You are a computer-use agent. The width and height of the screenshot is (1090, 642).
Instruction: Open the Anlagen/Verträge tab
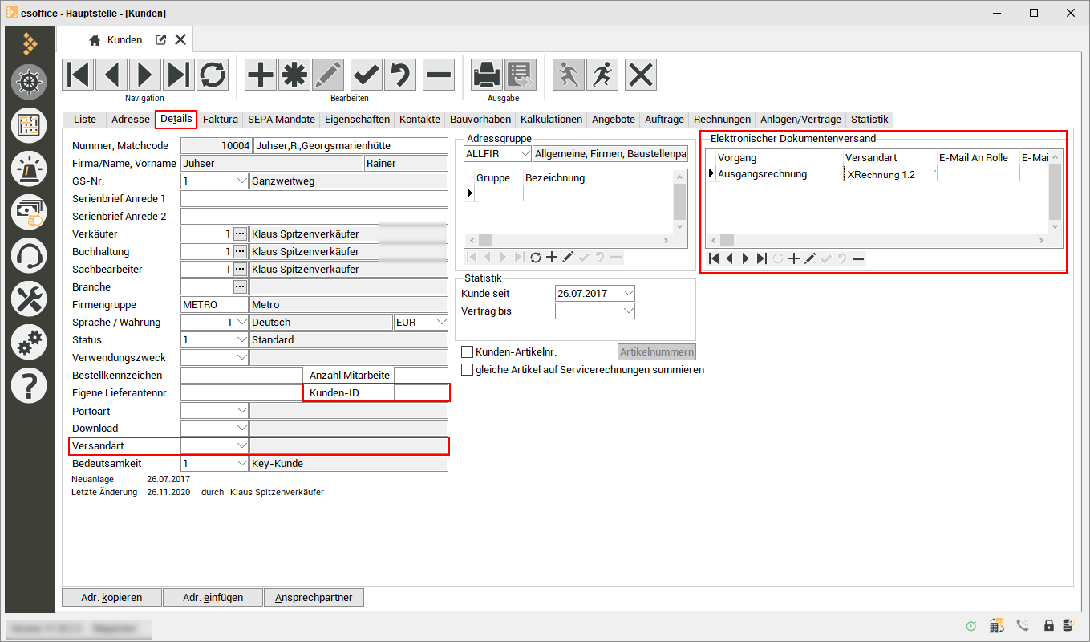pyautogui.click(x=800, y=119)
